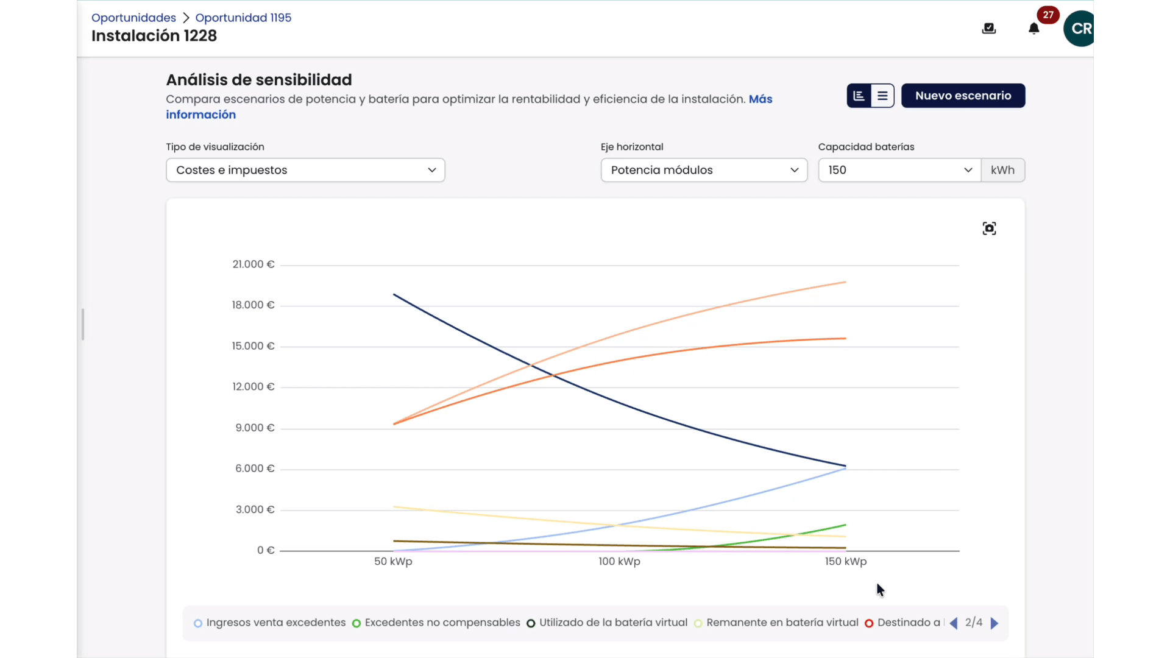This screenshot has width=1170, height=658.
Task: Go to previous legend page arrow
Action: tap(954, 623)
